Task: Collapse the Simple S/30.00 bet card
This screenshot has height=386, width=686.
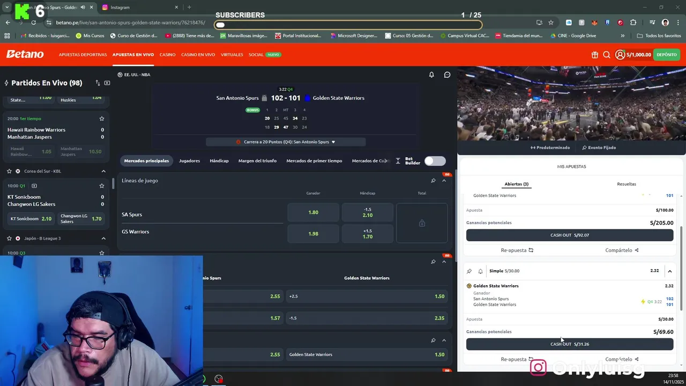Action: tap(669, 271)
